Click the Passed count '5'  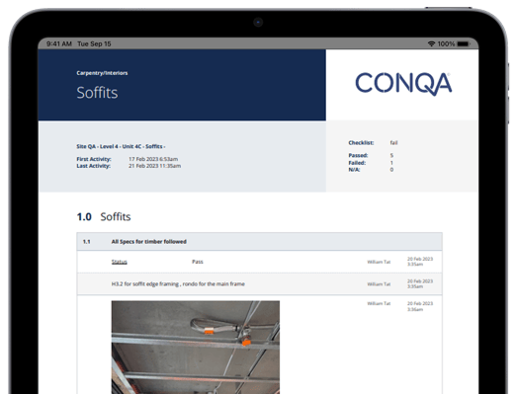391,155
